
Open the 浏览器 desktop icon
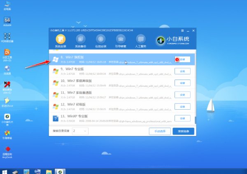pos(7,70)
